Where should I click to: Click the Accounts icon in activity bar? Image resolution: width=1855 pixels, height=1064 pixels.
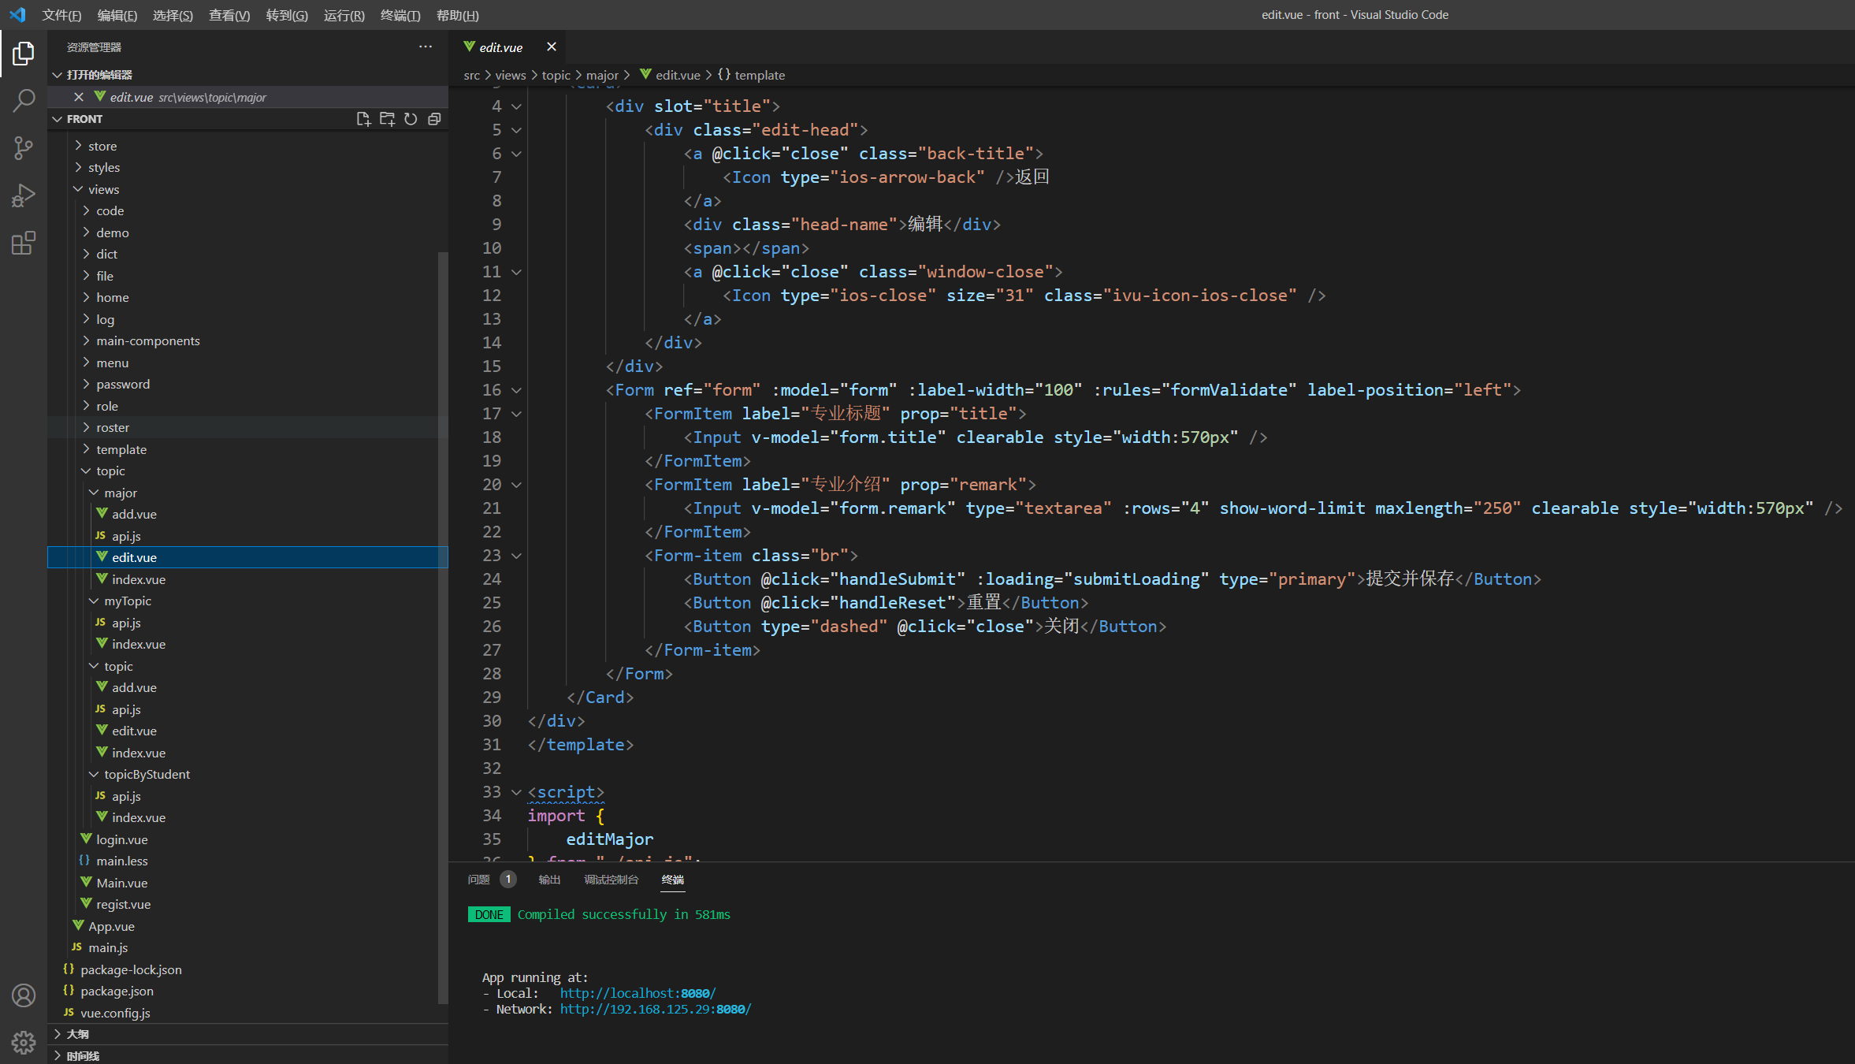click(x=24, y=995)
